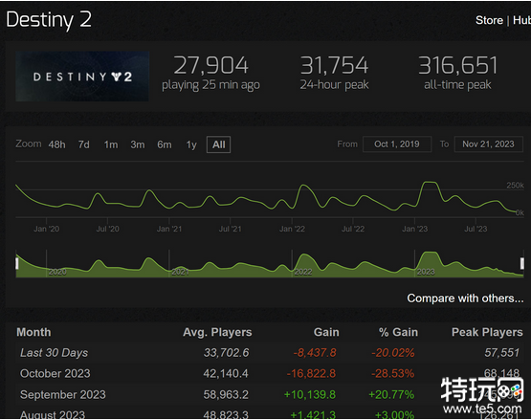Click the 316,651 all-time peak count
Viewport: 531px width, 420px height.
click(457, 65)
